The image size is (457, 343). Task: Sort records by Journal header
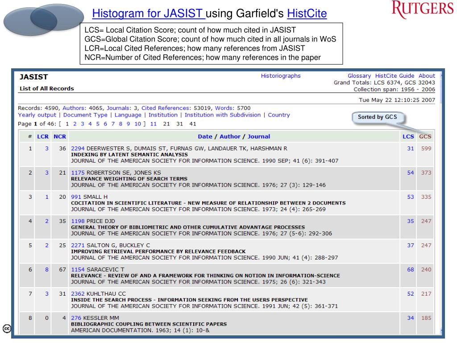click(x=259, y=137)
